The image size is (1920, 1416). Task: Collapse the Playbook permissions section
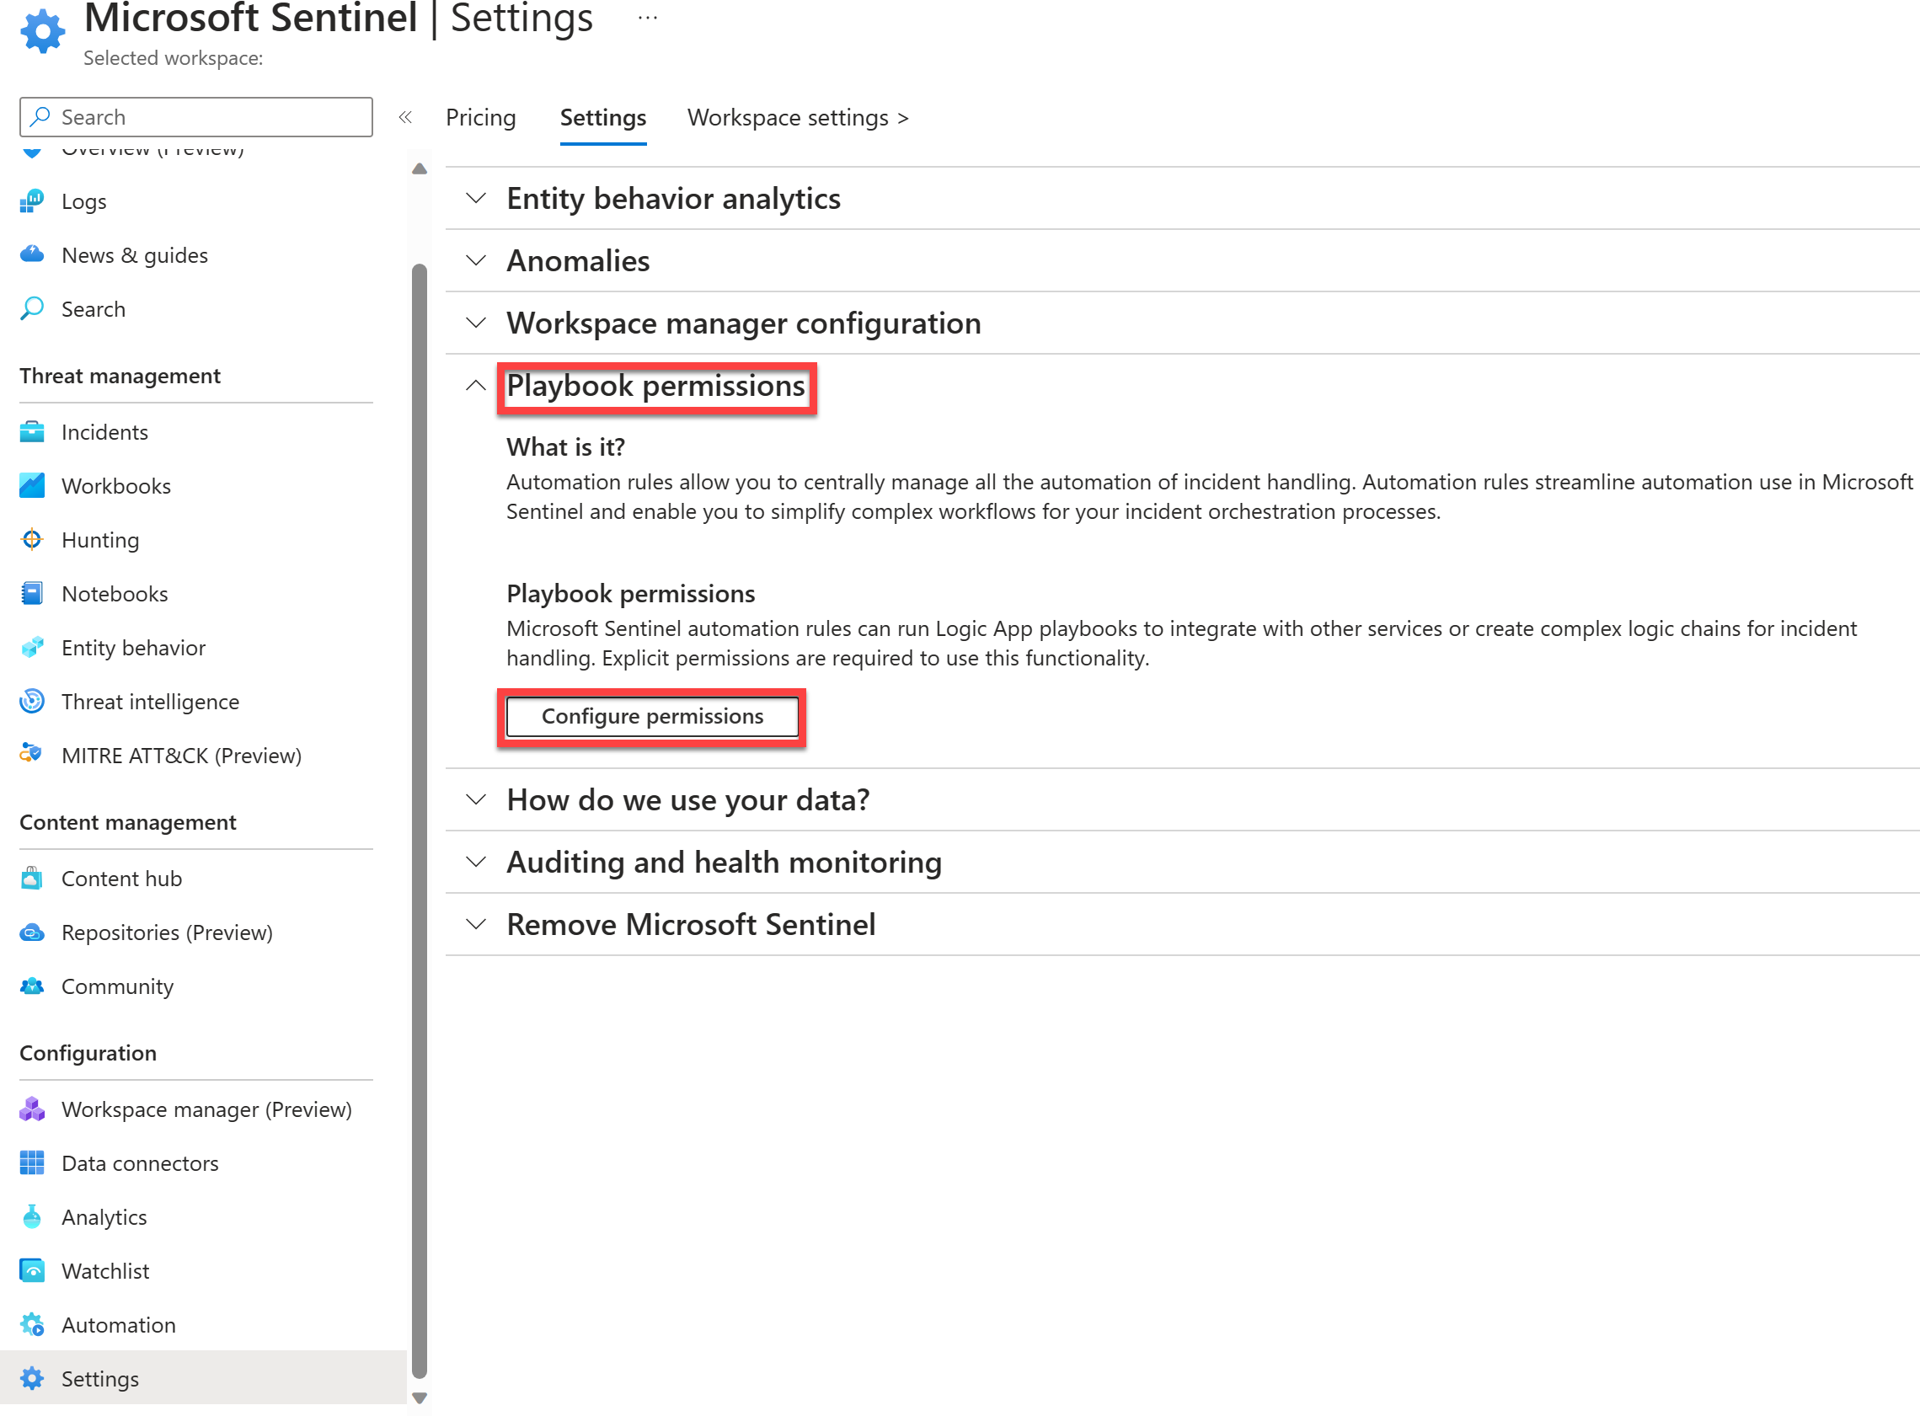474,386
